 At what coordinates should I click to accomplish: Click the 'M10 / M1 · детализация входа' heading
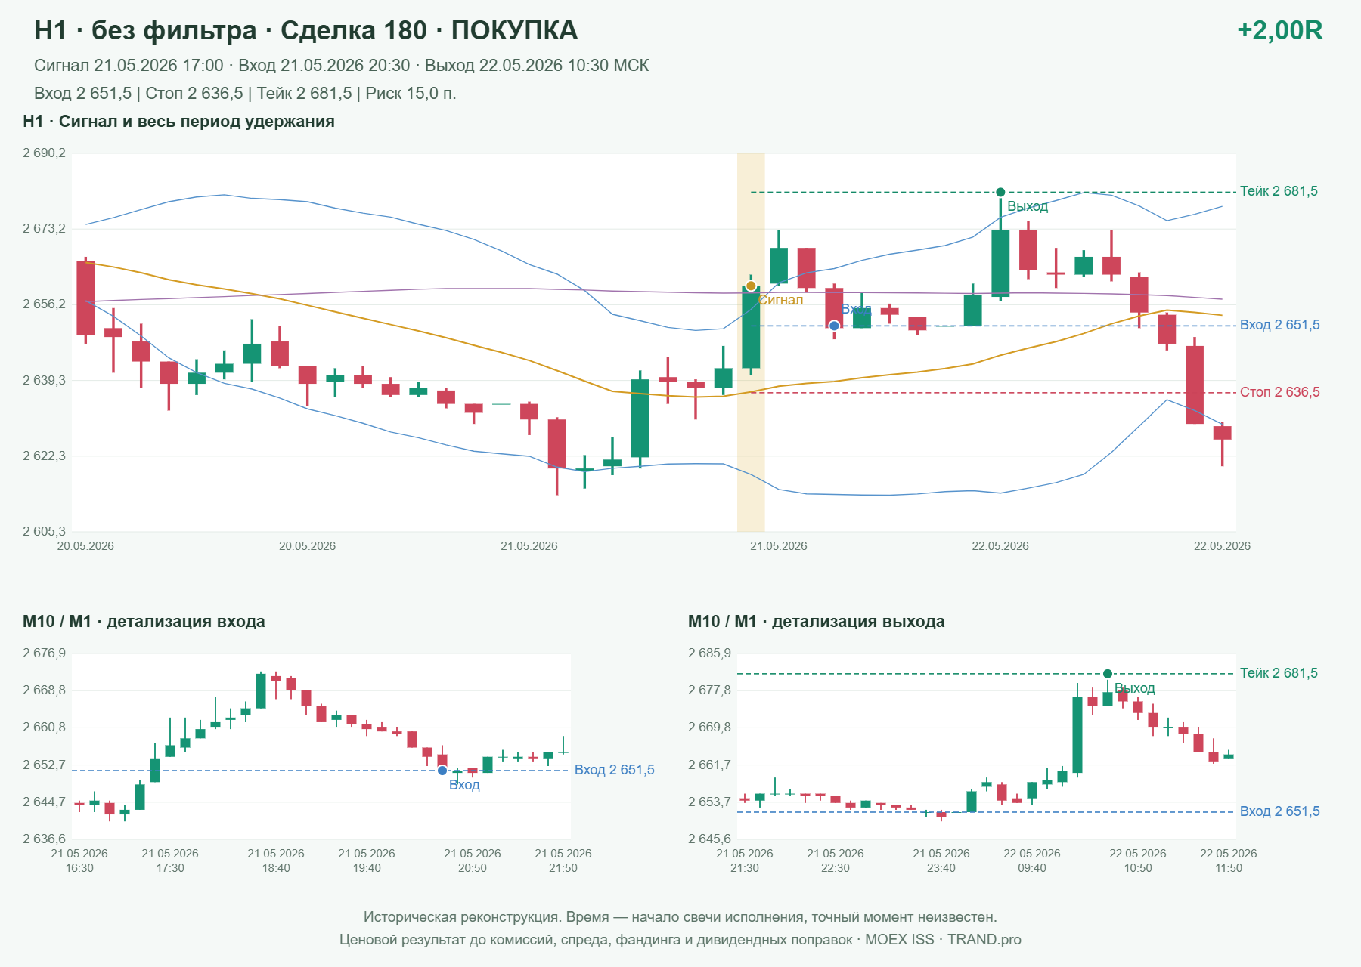tap(144, 622)
